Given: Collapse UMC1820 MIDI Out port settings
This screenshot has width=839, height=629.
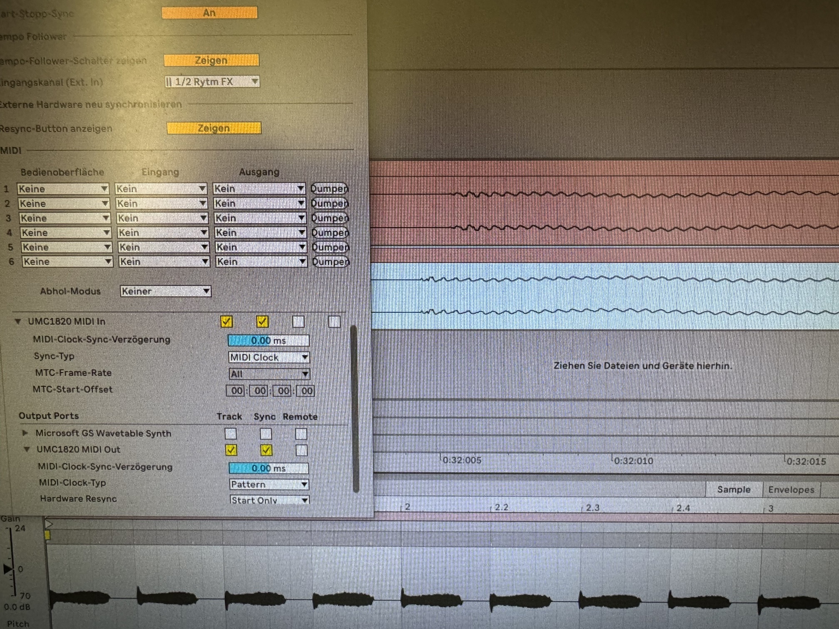Looking at the screenshot, I should click(x=27, y=449).
